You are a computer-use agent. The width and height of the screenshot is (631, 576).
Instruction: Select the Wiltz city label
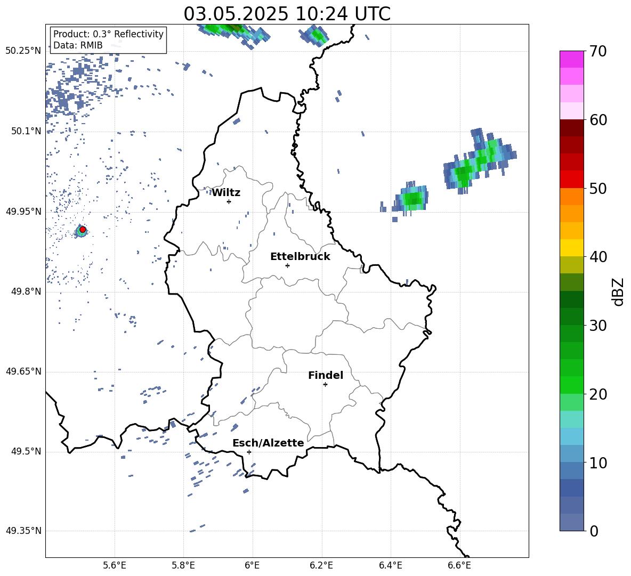click(x=226, y=193)
